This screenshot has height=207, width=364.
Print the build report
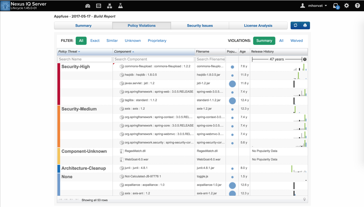tap(305, 25)
